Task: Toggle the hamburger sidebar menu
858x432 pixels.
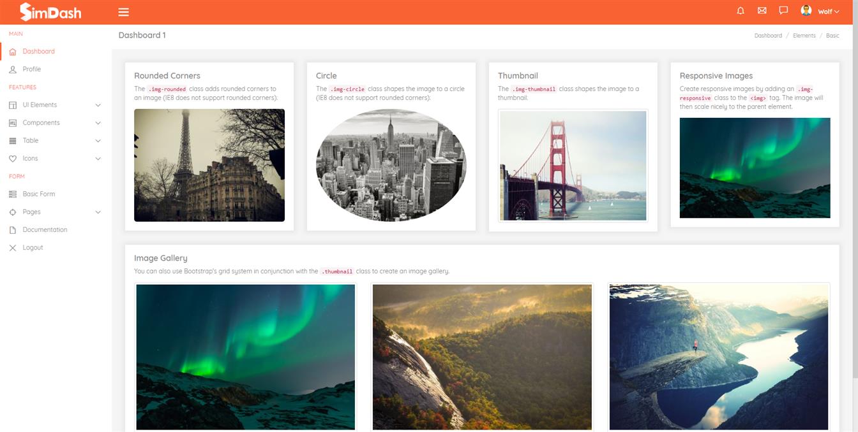Action: pyautogui.click(x=124, y=12)
